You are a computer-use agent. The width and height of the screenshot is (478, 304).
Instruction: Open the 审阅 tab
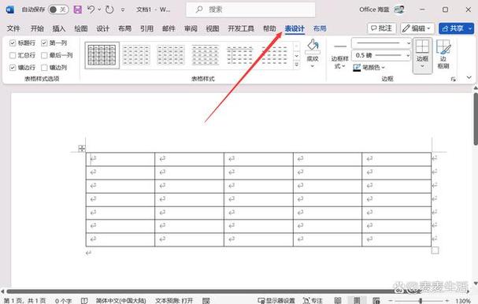click(x=191, y=28)
